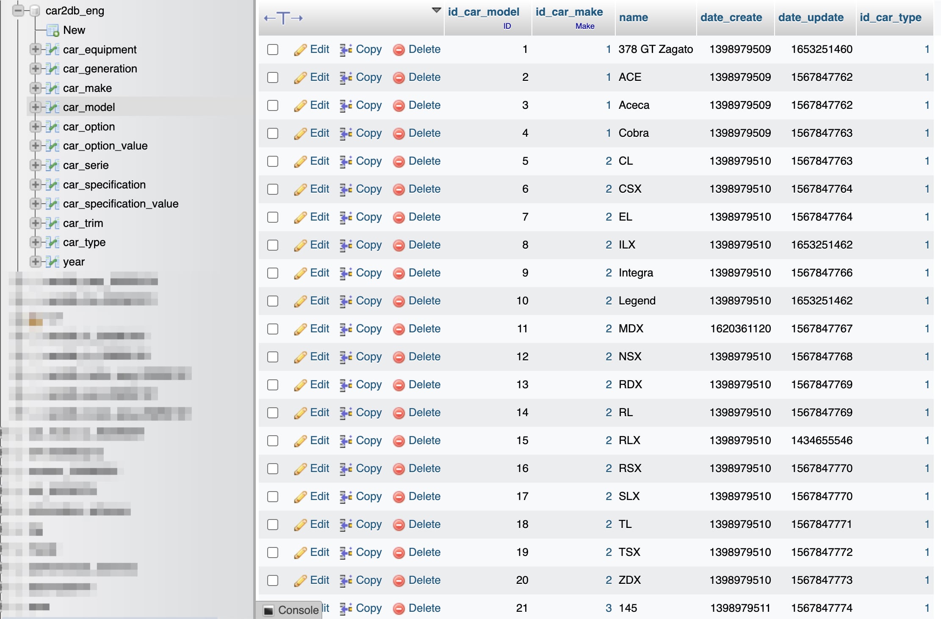Click pencil Edit icon in Cobra row
This screenshot has height=619, width=941.
pos(300,133)
